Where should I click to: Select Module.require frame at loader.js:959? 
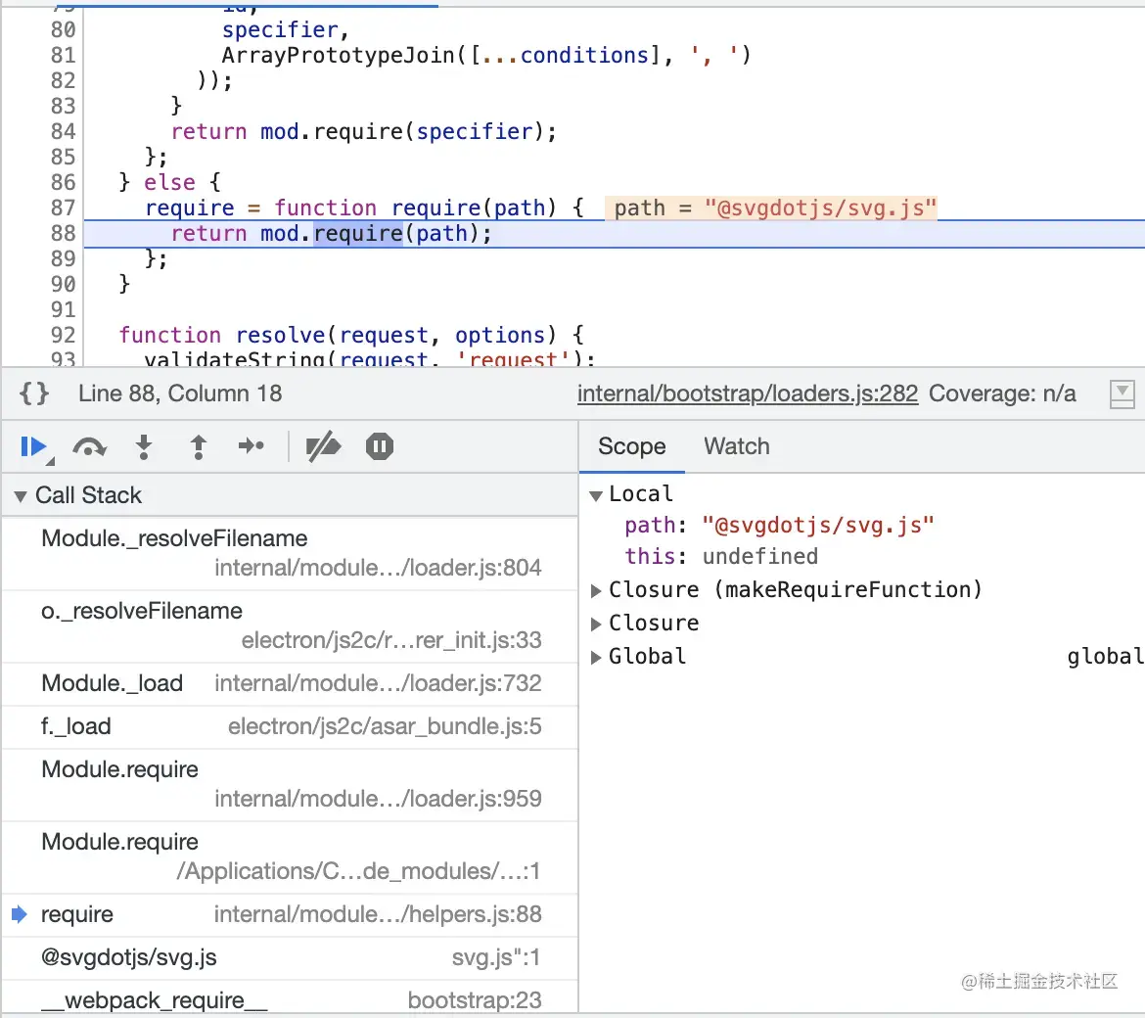pyautogui.click(x=290, y=784)
